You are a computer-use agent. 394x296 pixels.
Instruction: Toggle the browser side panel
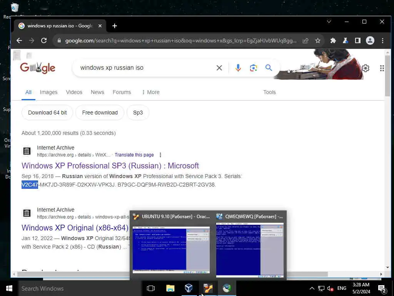point(357,40)
